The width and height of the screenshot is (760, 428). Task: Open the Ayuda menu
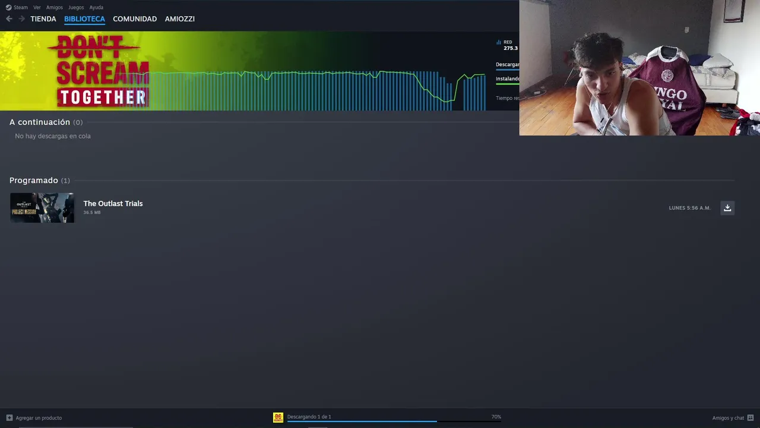click(96, 7)
